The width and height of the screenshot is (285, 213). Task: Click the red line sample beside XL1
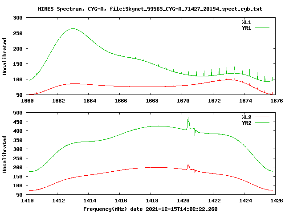click(x=262, y=22)
